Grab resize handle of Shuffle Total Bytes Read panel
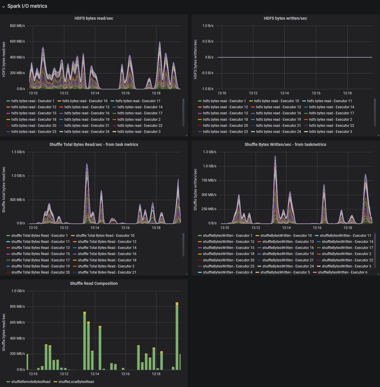The width and height of the screenshot is (380, 387). [x=186, y=274]
